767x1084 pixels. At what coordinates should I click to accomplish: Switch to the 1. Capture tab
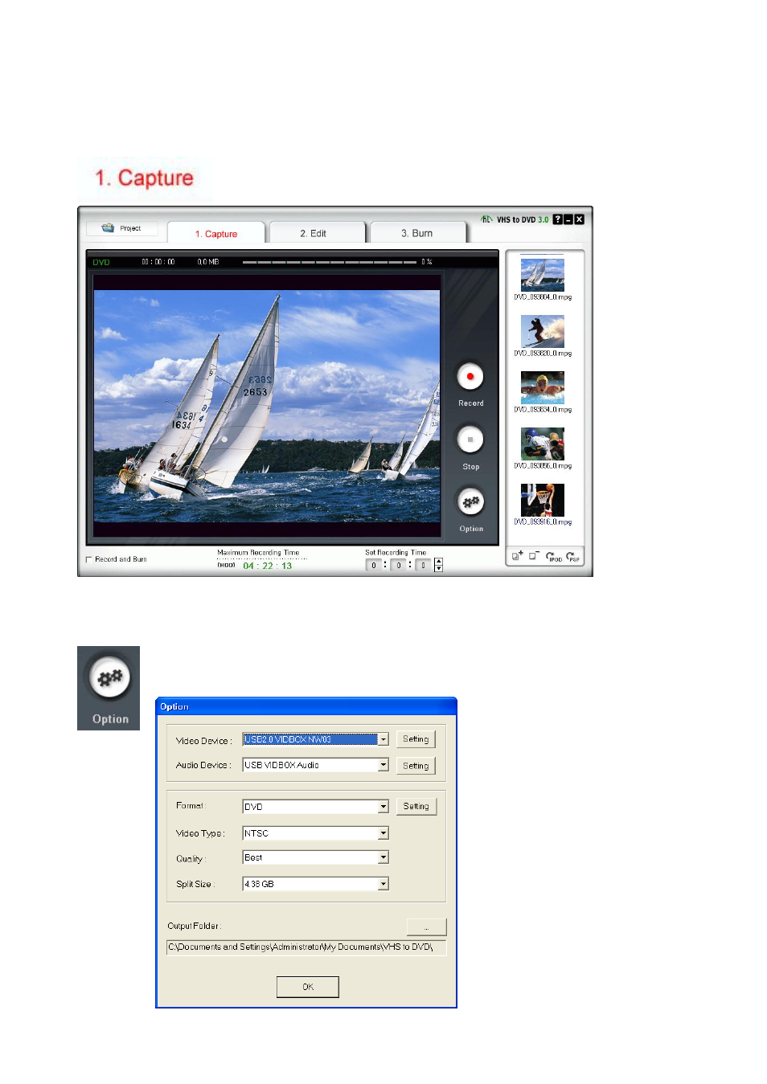pos(216,234)
